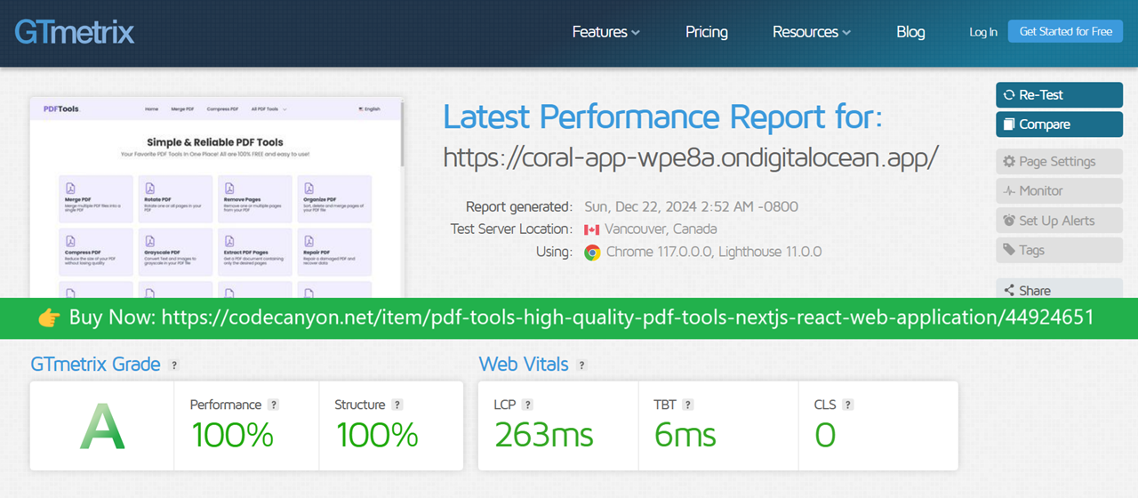Open Page Settings option
The image size is (1138, 498).
coord(1059,162)
